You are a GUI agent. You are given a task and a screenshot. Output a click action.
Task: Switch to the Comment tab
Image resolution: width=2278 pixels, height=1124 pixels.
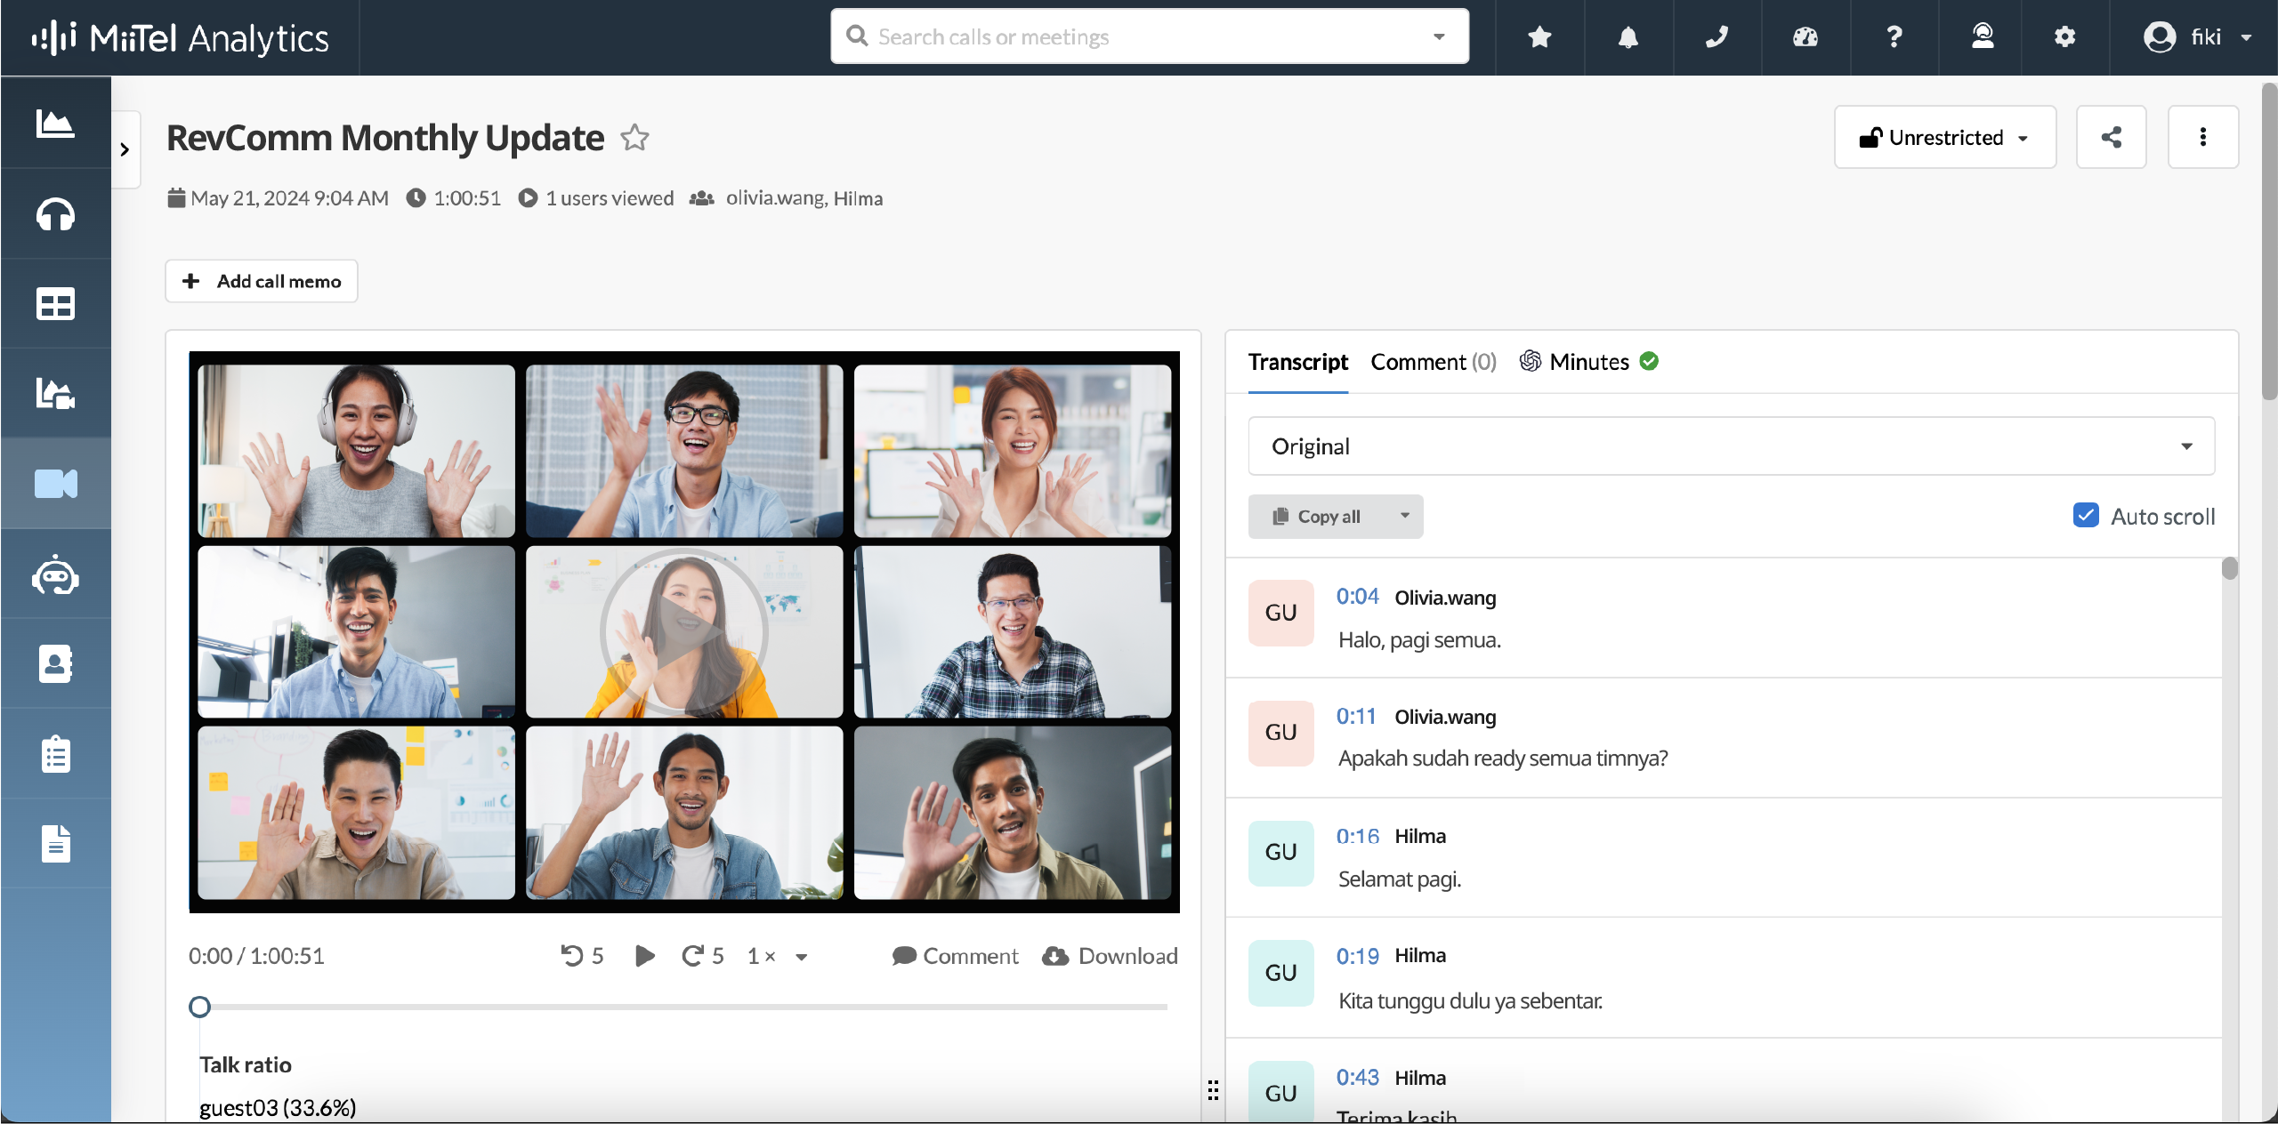pos(1433,362)
